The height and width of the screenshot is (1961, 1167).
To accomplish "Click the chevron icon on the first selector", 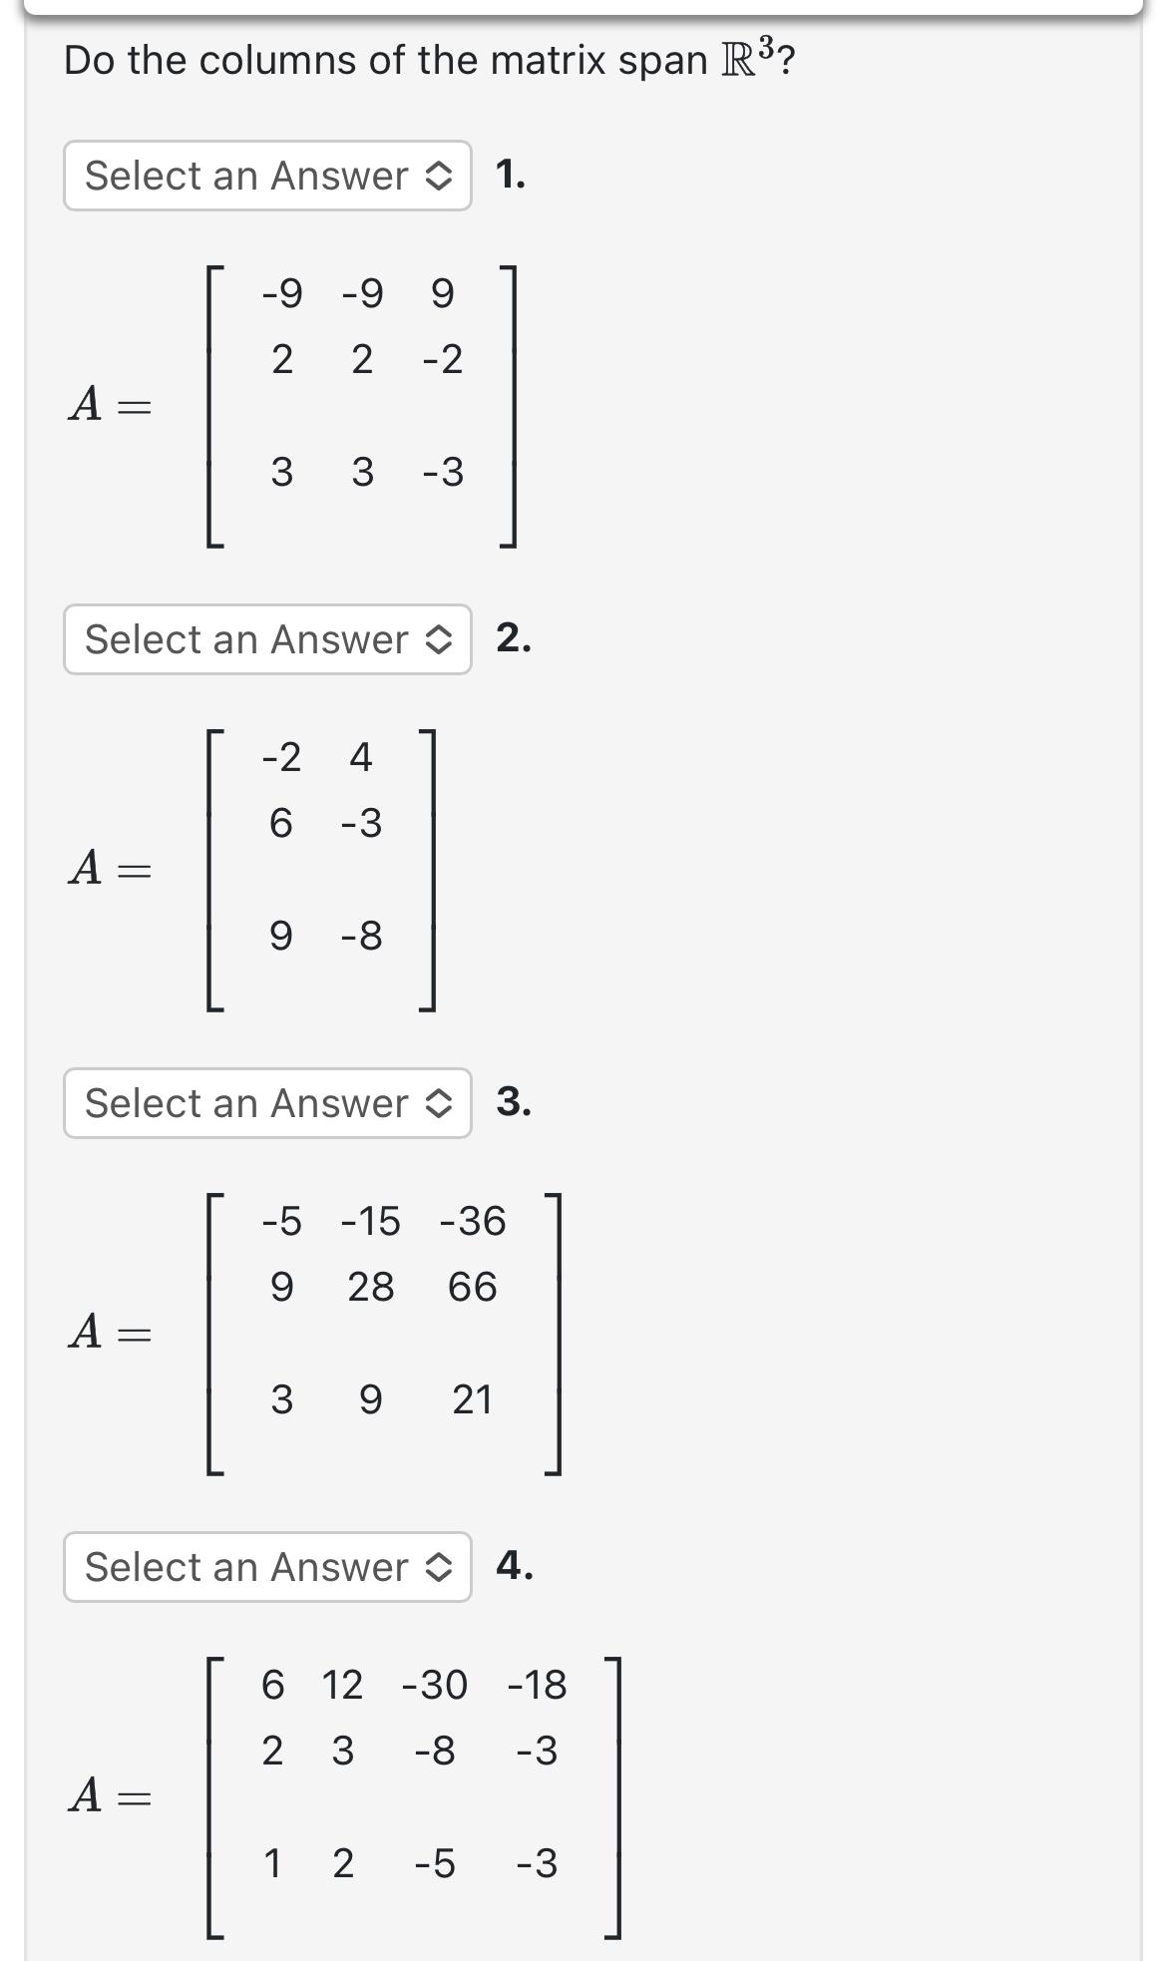I will point(439,177).
